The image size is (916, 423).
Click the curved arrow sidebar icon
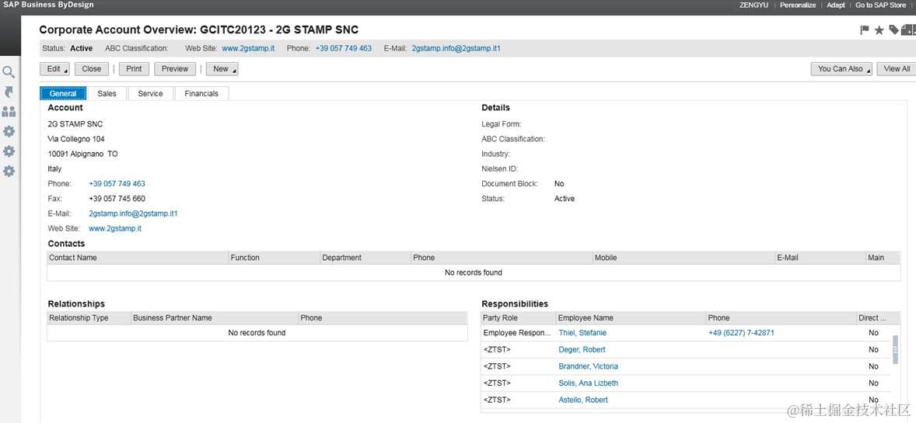tap(9, 92)
